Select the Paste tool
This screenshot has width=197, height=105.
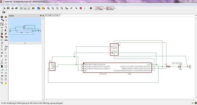coord(6,30)
